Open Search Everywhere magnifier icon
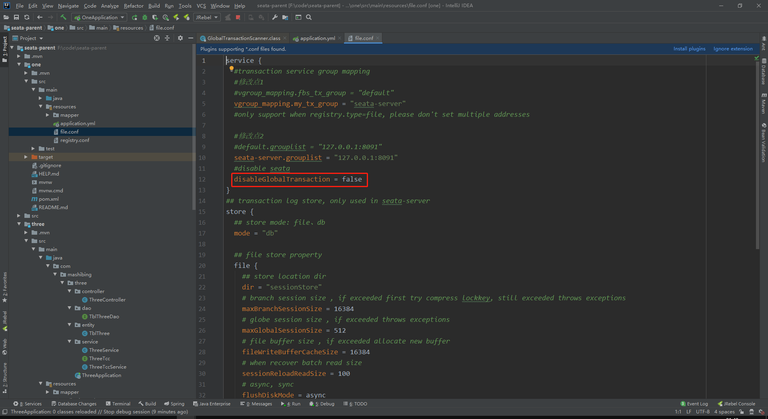The width and height of the screenshot is (768, 419). pos(309,17)
